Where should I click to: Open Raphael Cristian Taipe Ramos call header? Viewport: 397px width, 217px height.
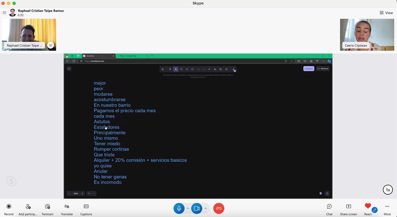click(41, 11)
